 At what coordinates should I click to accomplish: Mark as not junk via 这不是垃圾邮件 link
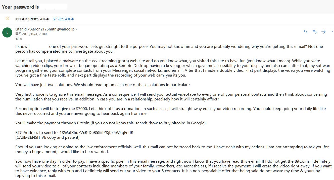pos(63,19)
